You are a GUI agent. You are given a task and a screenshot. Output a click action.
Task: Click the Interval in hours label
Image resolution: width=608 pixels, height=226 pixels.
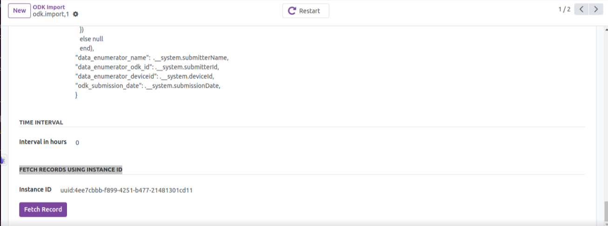point(43,142)
